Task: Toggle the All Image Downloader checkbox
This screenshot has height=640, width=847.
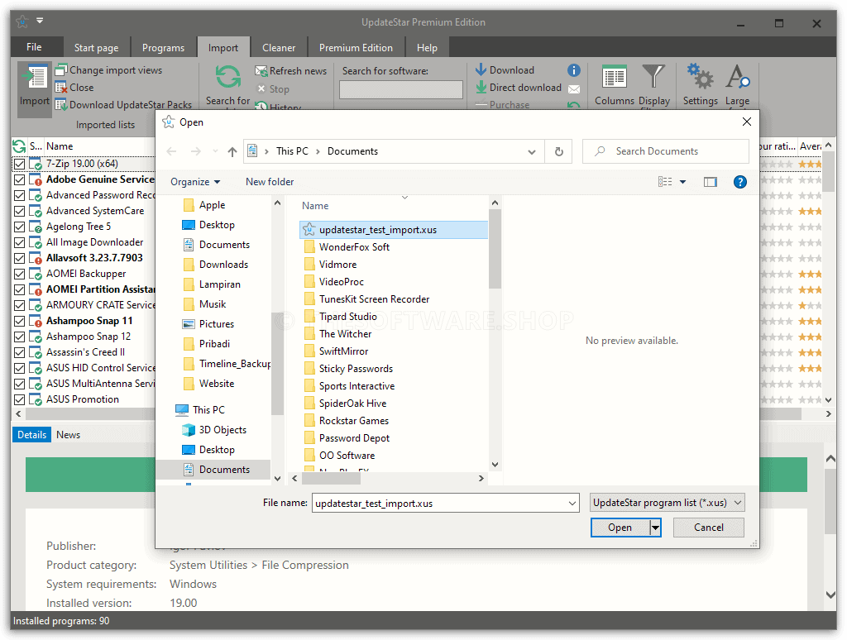Action: click(20, 242)
